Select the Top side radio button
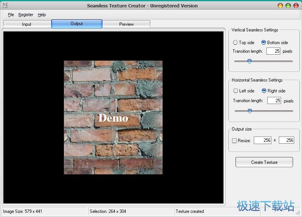This screenshot has width=302, height=217. click(x=235, y=43)
